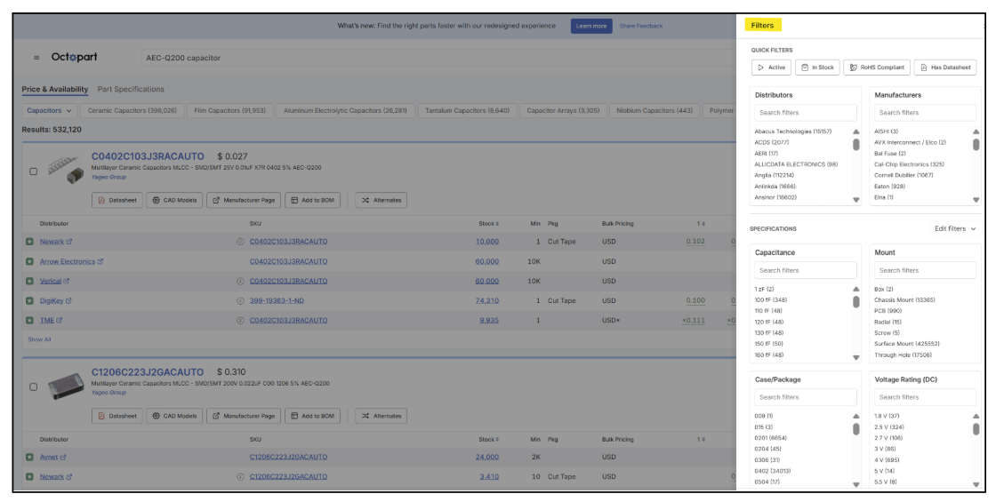Screen dimensions: 996x502
Task: Open the Capacitors category dropdown
Action: 49,110
